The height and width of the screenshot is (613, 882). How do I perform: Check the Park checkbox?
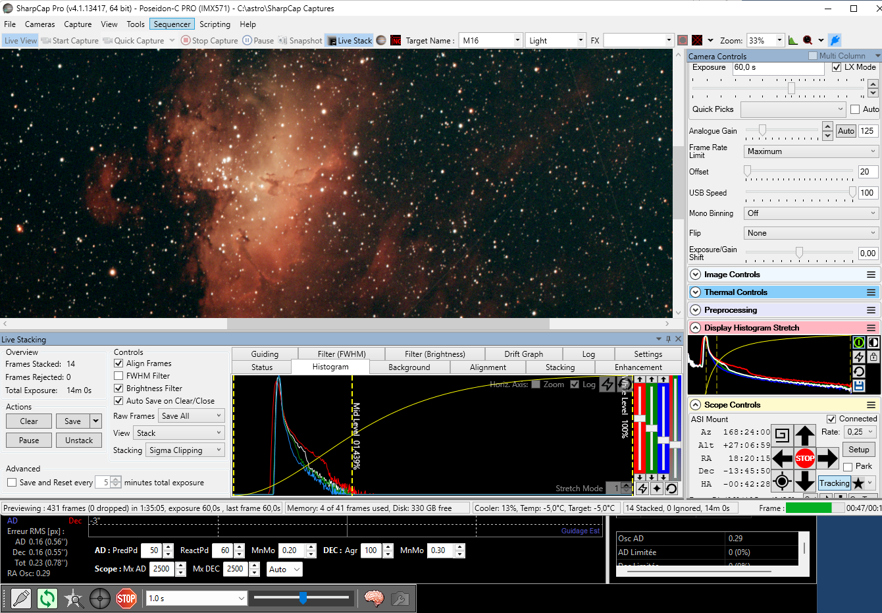point(848,466)
